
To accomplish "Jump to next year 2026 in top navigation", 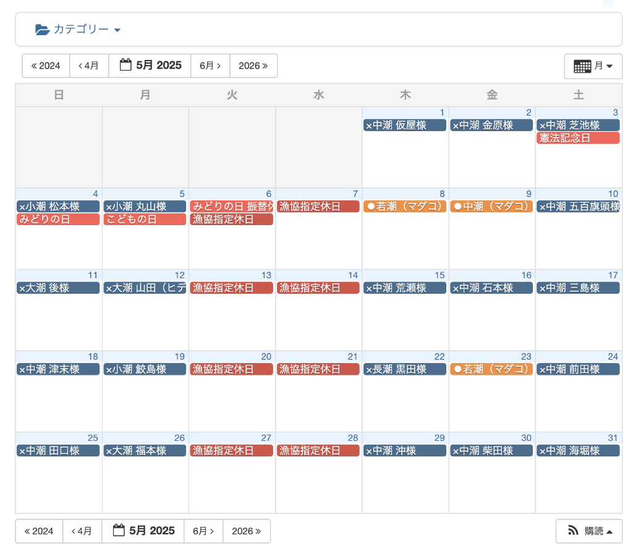I will coord(253,66).
